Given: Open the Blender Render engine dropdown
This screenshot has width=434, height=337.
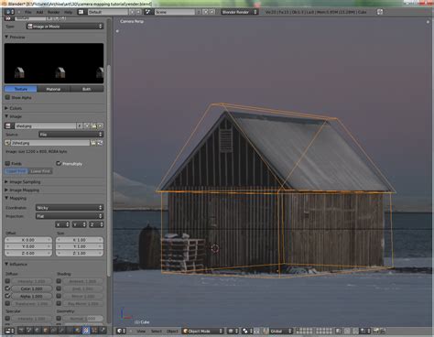Looking at the screenshot, I should pos(240,12).
